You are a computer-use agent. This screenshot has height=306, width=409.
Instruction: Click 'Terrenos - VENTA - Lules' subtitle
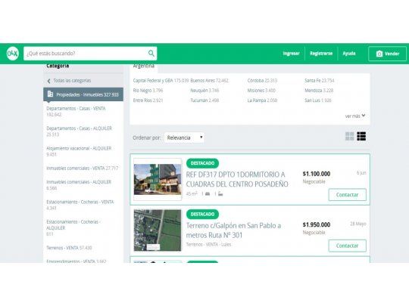(x=208, y=245)
